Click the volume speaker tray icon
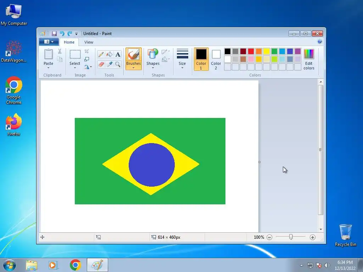Viewport: 363px width, 272px height. point(327,265)
